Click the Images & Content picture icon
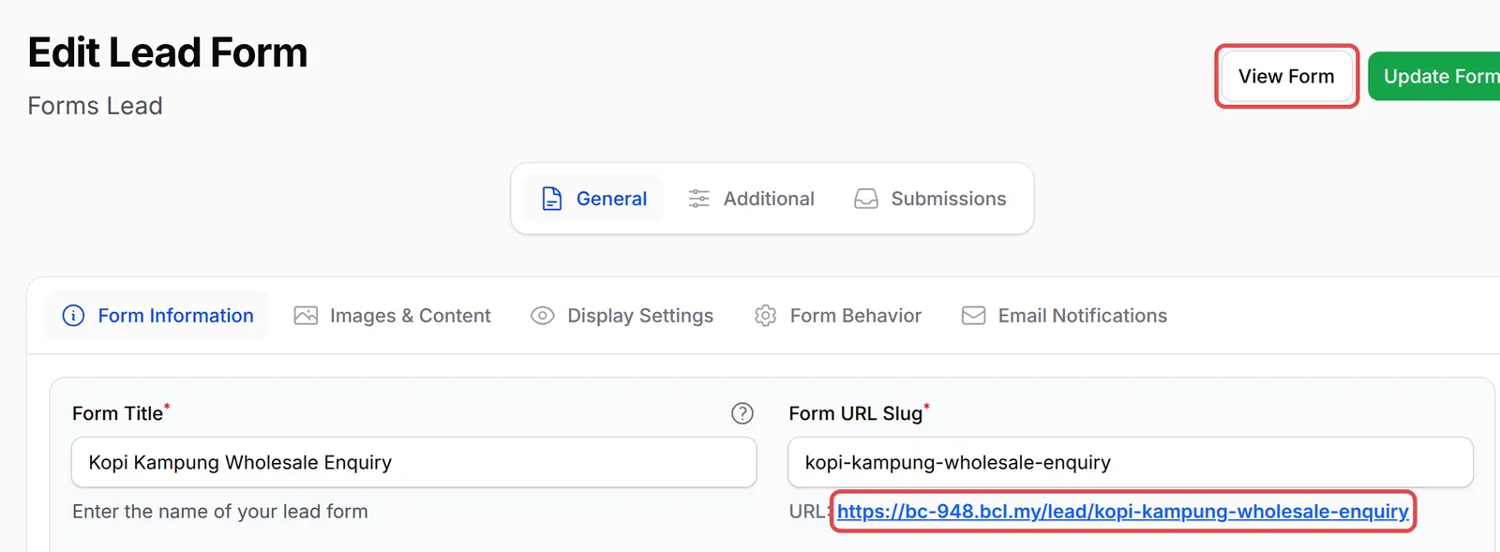1500x552 pixels. click(x=306, y=316)
